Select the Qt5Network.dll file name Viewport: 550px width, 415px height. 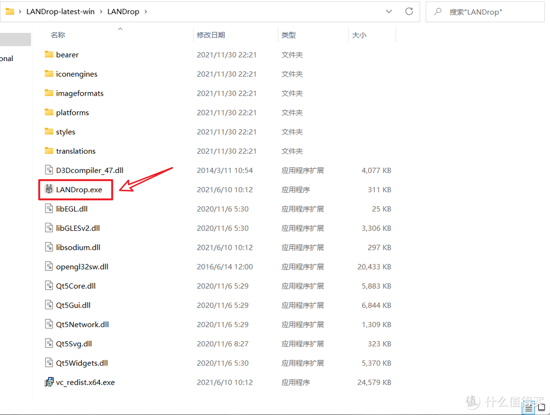[82, 324]
